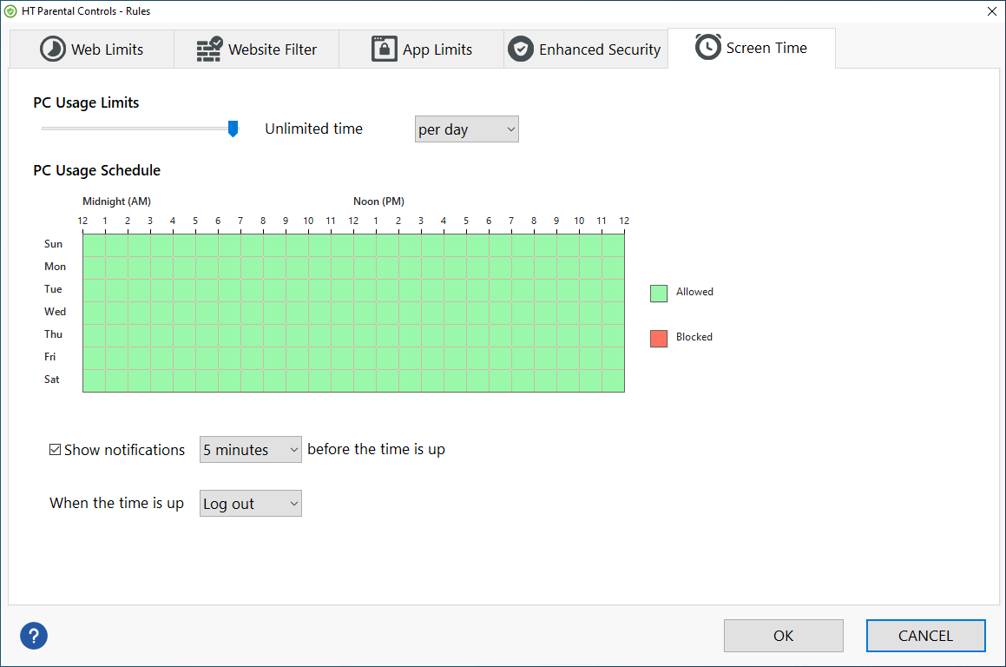The height and width of the screenshot is (667, 1006).
Task: Click the PC usage limit slider handle
Action: (x=233, y=129)
